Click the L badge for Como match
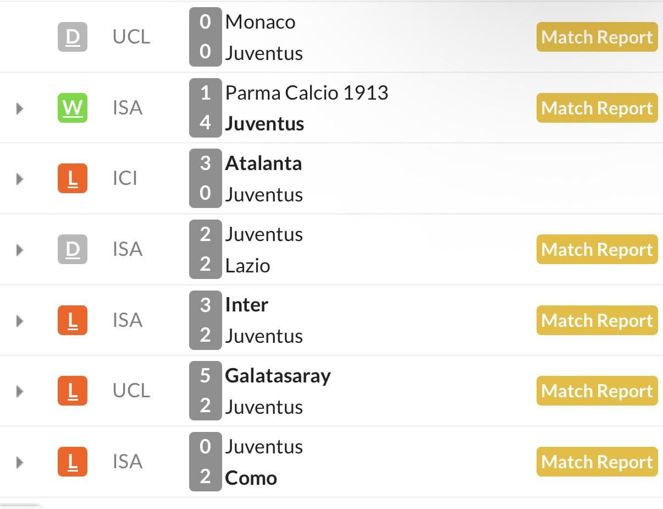663x509 pixels. click(x=73, y=462)
